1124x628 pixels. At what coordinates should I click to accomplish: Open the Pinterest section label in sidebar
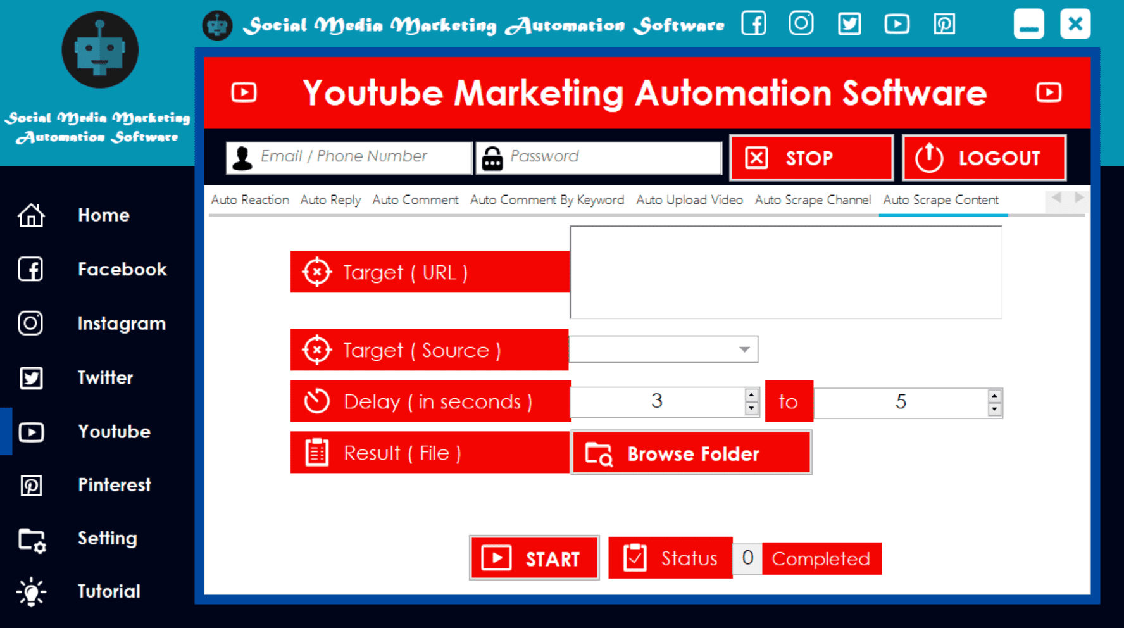115,485
